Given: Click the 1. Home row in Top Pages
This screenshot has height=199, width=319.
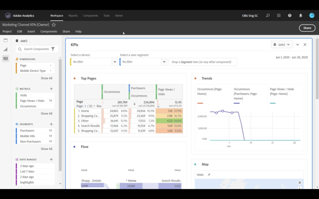Looking at the screenshot, I should pos(128,111).
